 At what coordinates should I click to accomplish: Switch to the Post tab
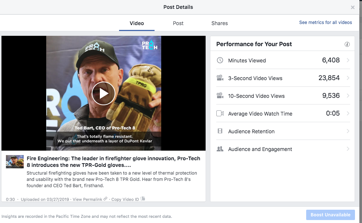click(x=178, y=23)
